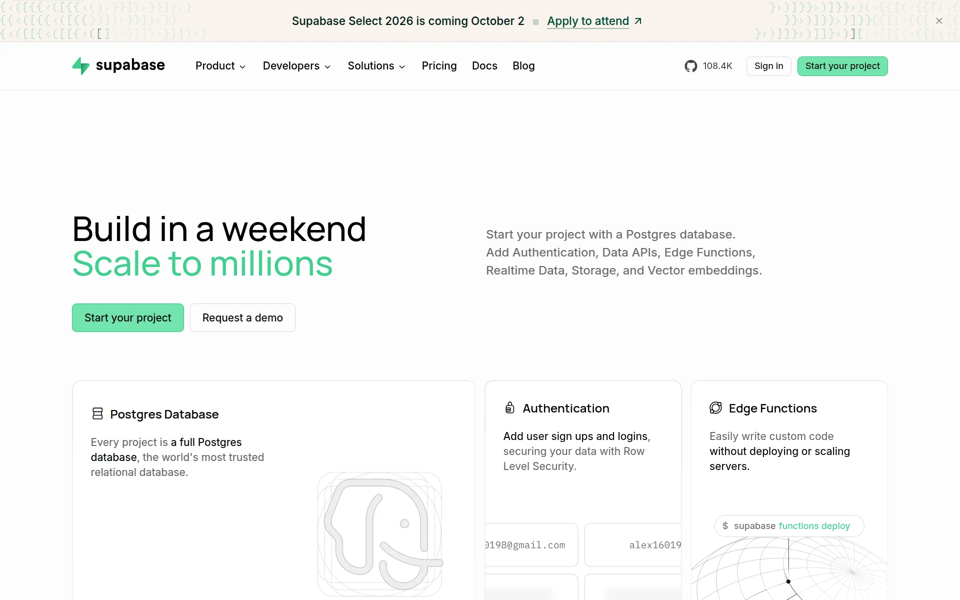960x600 pixels.
Task: Click Start your project in the navbar
Action: [x=842, y=66]
